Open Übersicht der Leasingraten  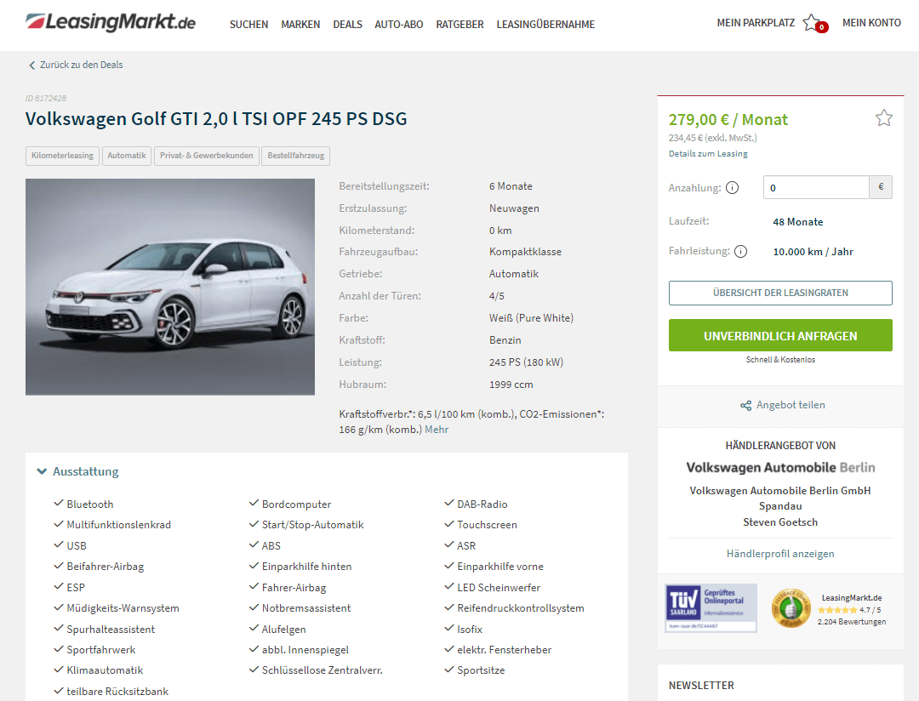click(x=780, y=293)
